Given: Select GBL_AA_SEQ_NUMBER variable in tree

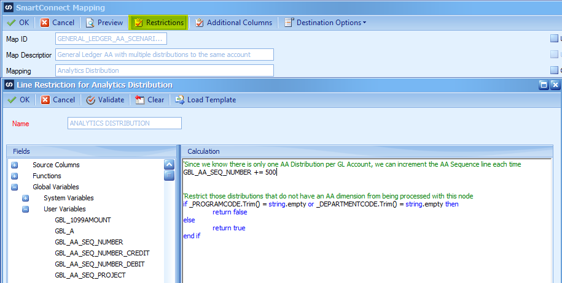Looking at the screenshot, I should pos(89,242).
